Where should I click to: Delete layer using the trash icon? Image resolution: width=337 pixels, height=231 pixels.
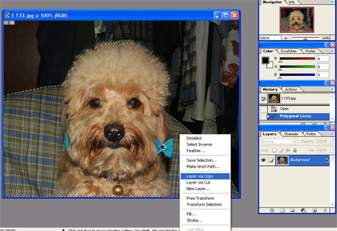pos(325,211)
